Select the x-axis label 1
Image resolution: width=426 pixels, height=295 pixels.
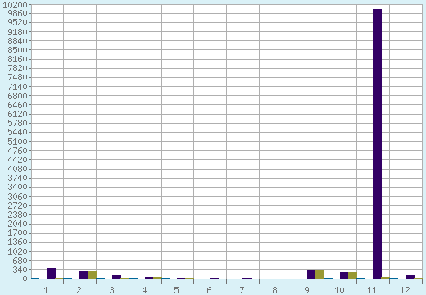[x=46, y=290]
